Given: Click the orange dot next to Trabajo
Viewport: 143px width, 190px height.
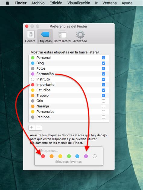Looking at the screenshot, I should (33, 96).
